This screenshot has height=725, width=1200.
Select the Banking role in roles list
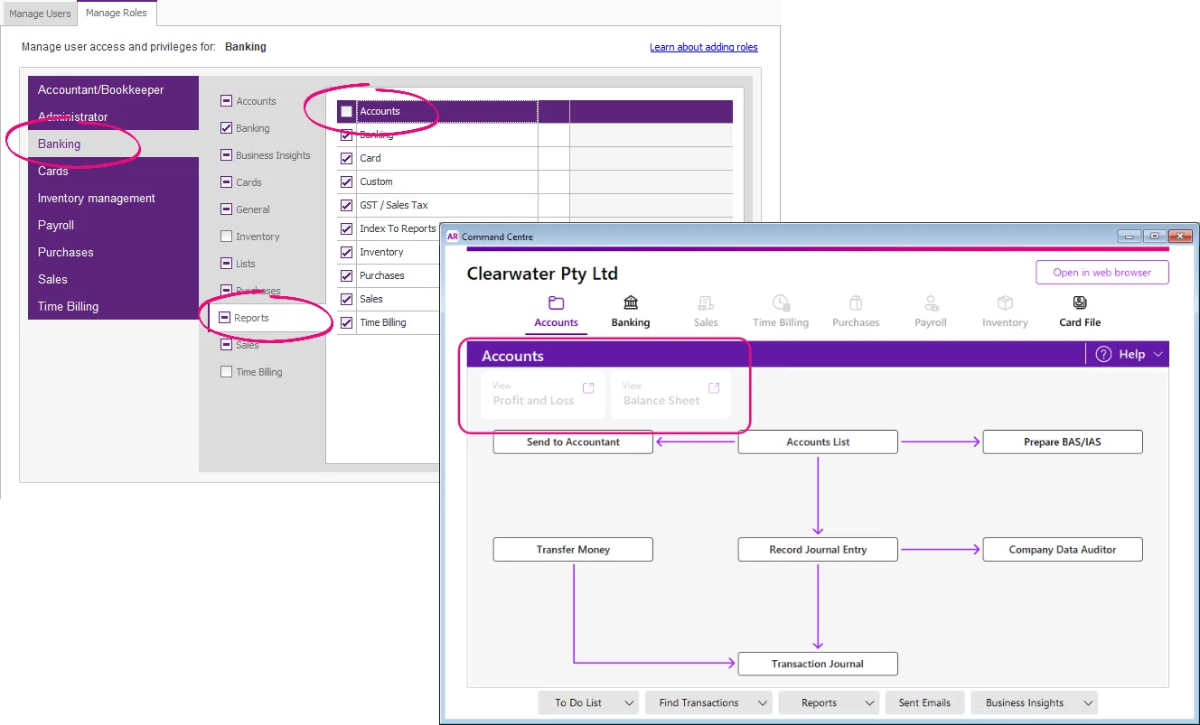(113, 144)
